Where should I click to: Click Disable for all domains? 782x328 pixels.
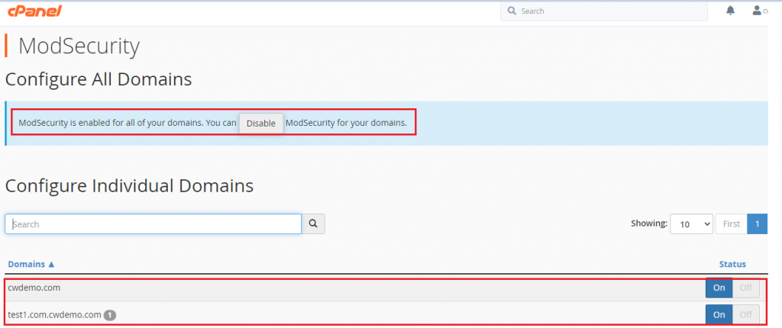[x=261, y=123]
